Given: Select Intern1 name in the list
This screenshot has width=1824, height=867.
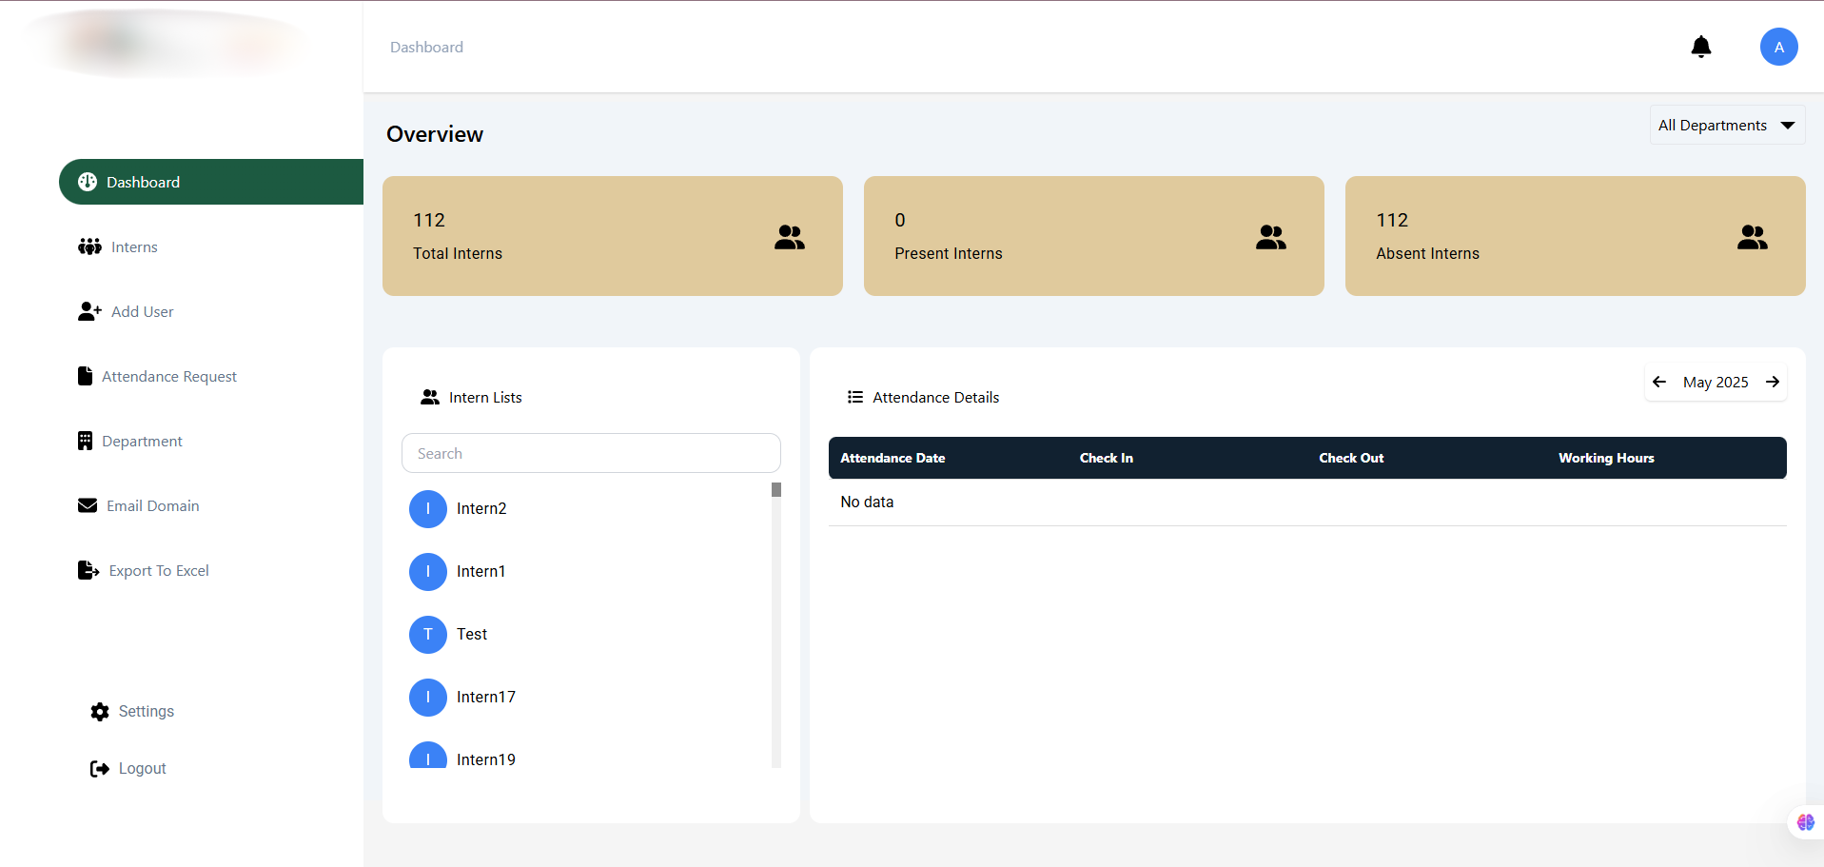Looking at the screenshot, I should coord(481,571).
